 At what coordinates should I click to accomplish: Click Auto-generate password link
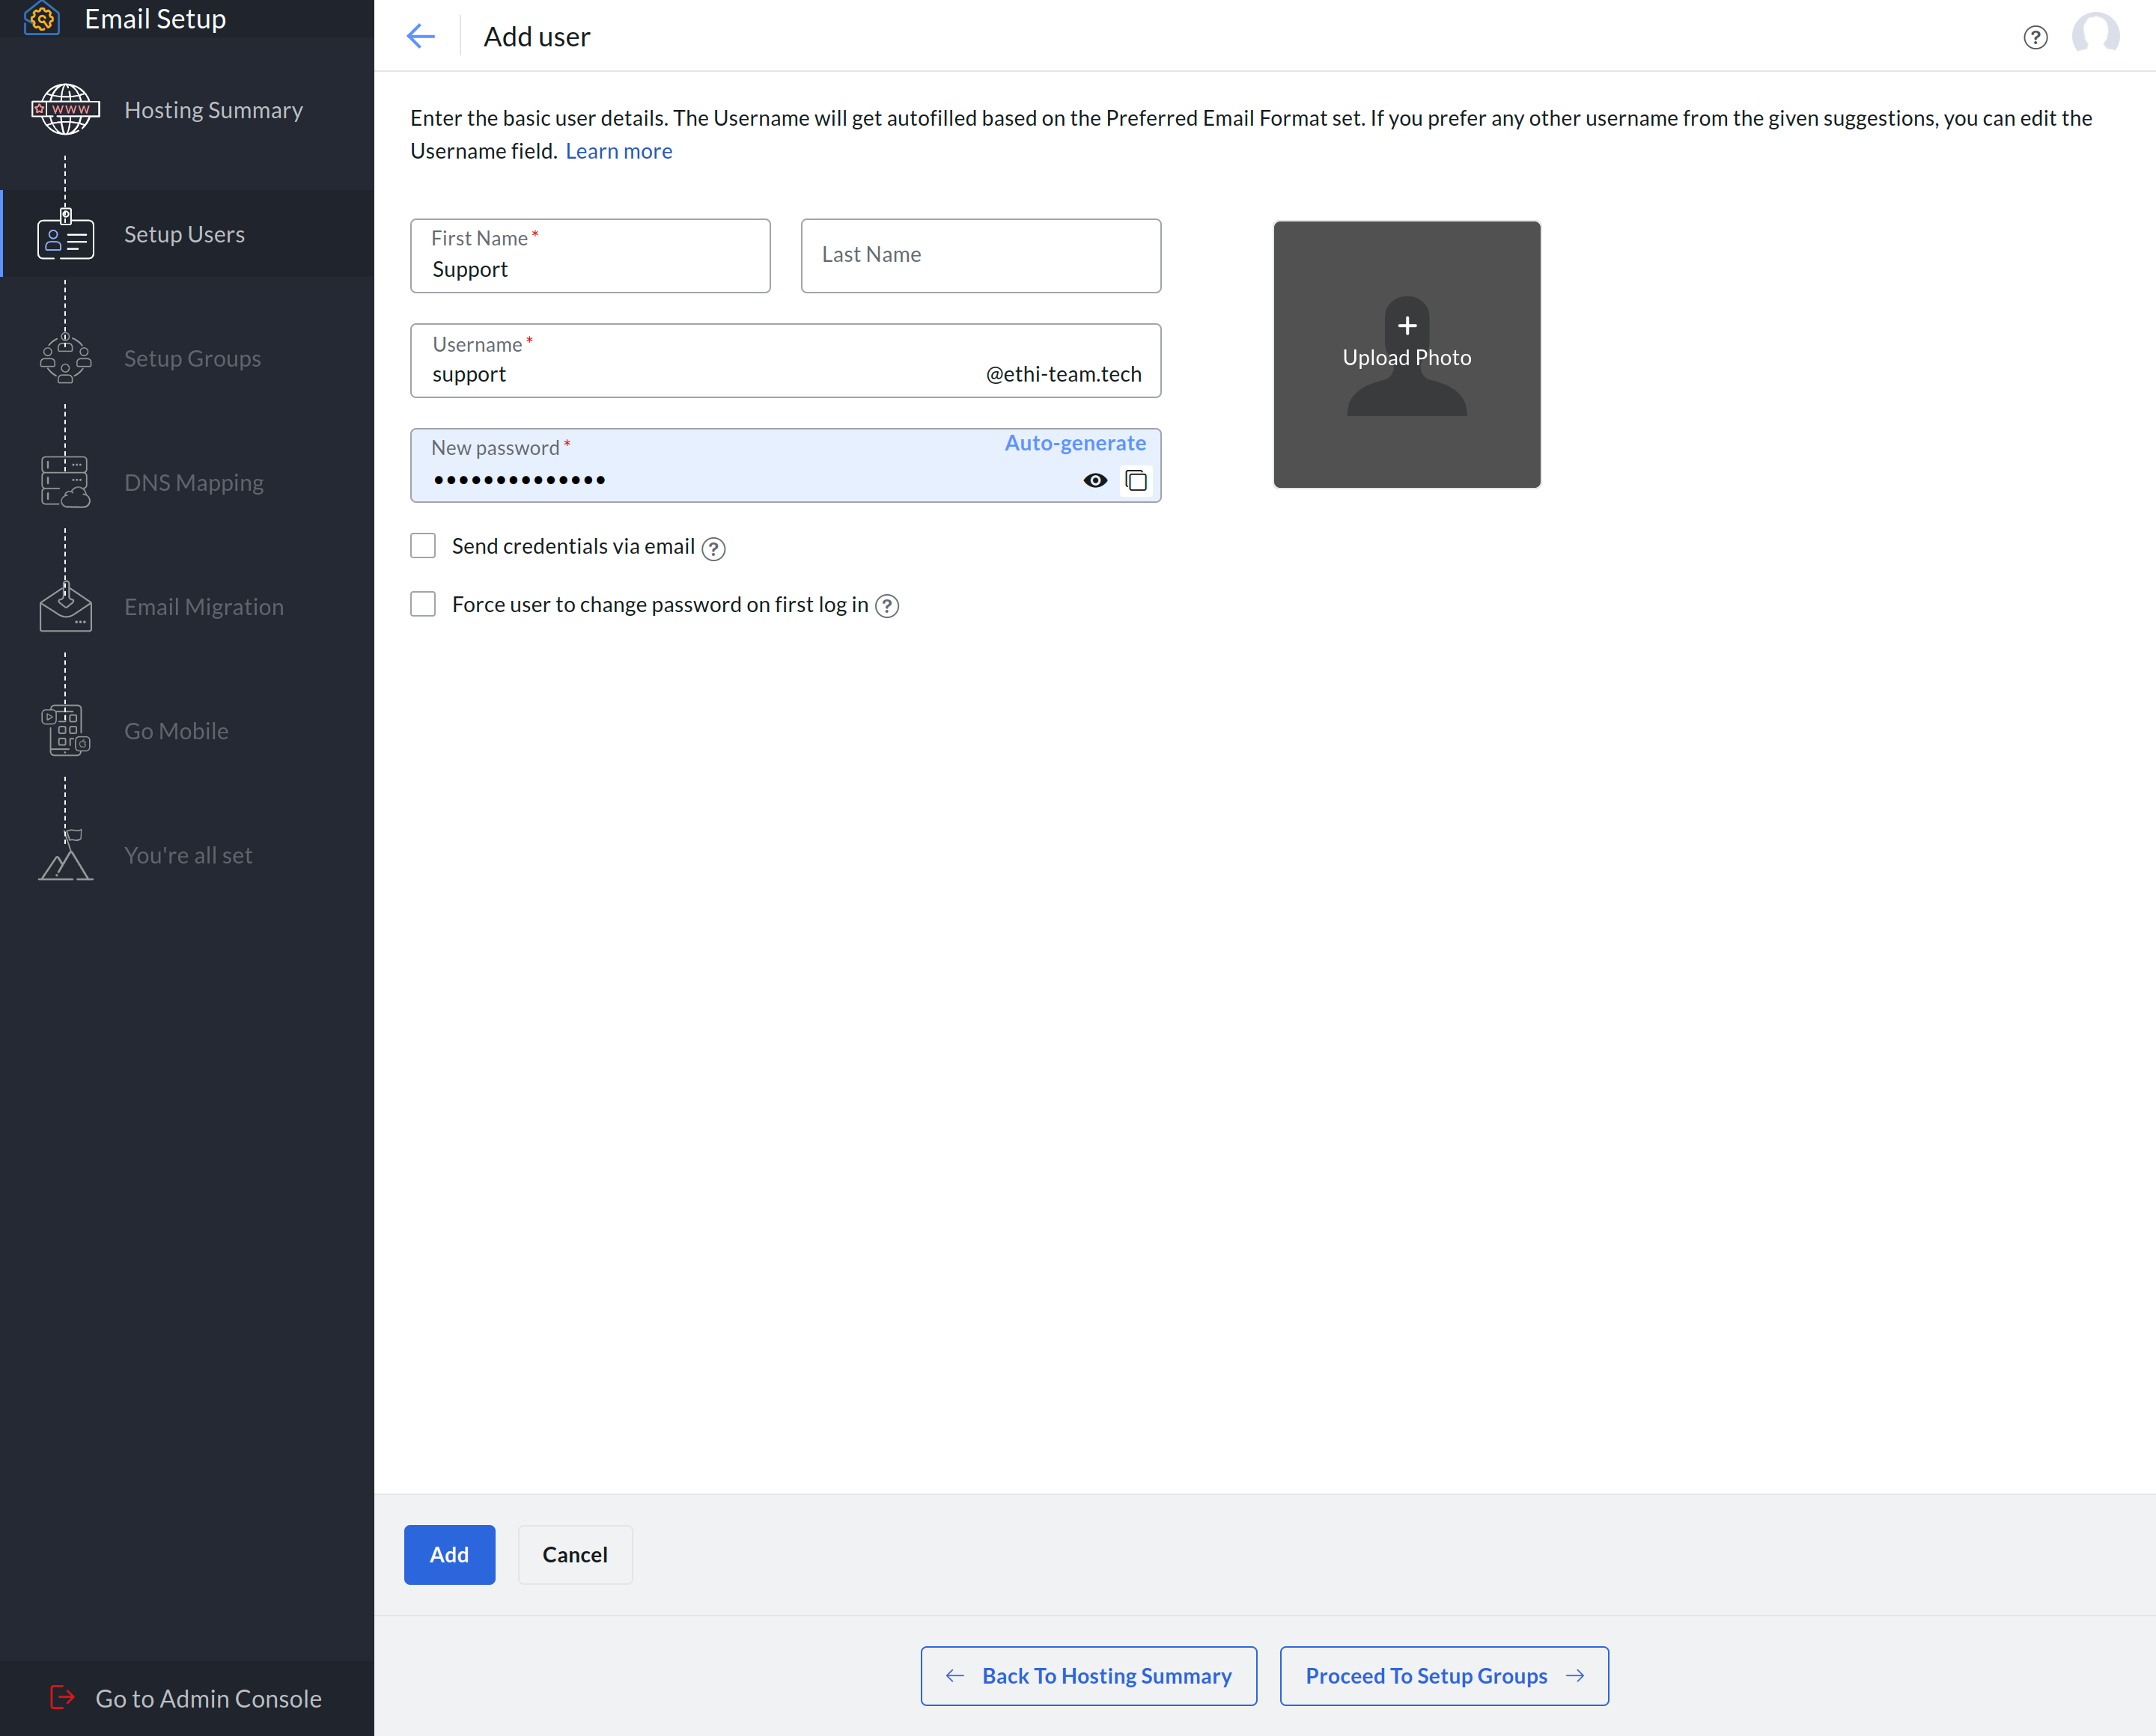1076,443
